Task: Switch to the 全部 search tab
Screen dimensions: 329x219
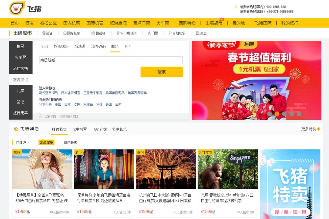Action: point(44,47)
